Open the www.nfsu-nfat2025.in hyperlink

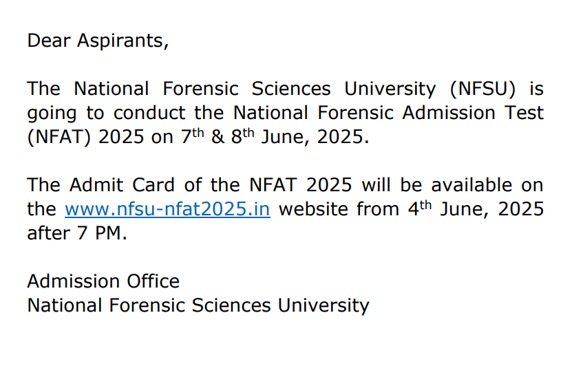(x=167, y=209)
